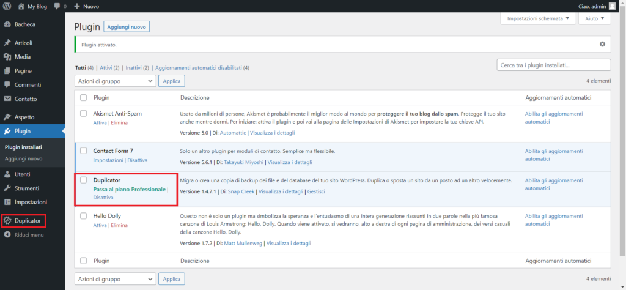Open My Blog home icon

point(21,6)
